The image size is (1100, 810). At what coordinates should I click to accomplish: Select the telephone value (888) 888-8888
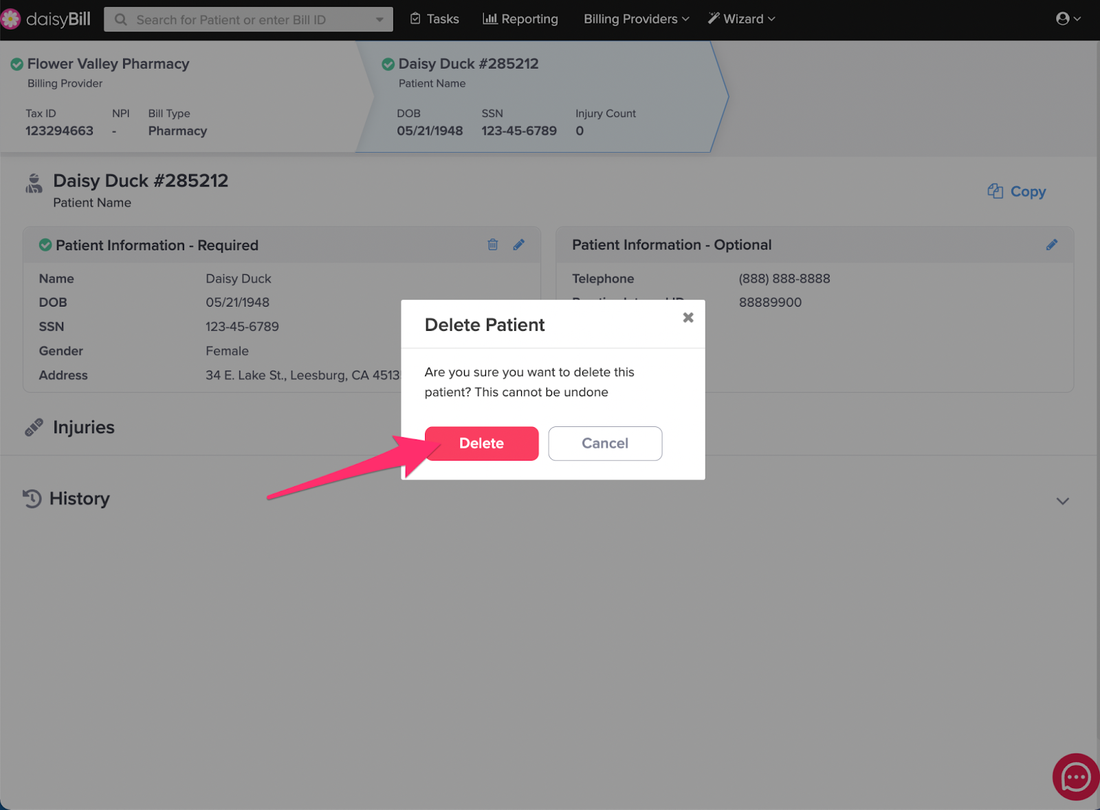point(784,278)
